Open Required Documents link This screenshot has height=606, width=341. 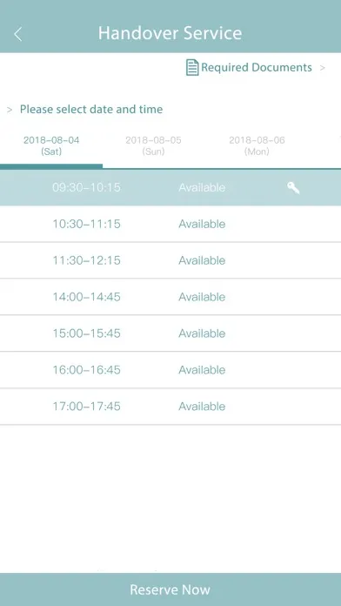click(x=256, y=68)
